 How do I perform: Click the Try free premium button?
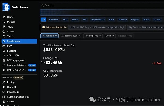click(x=18, y=78)
